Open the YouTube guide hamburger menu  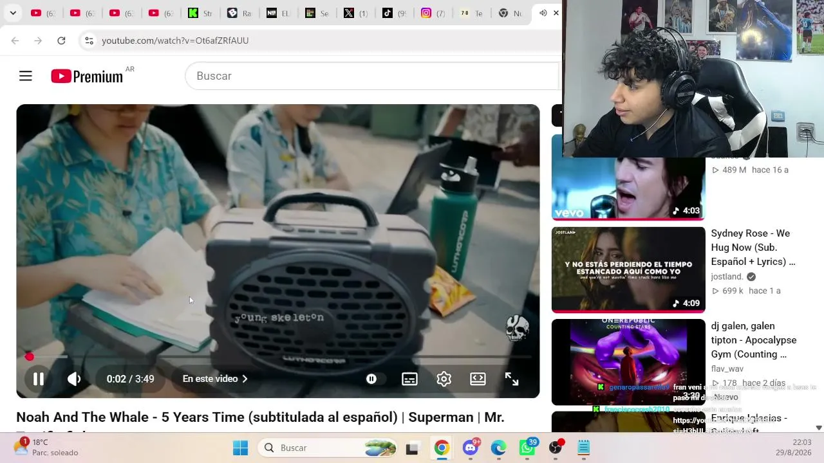point(26,76)
